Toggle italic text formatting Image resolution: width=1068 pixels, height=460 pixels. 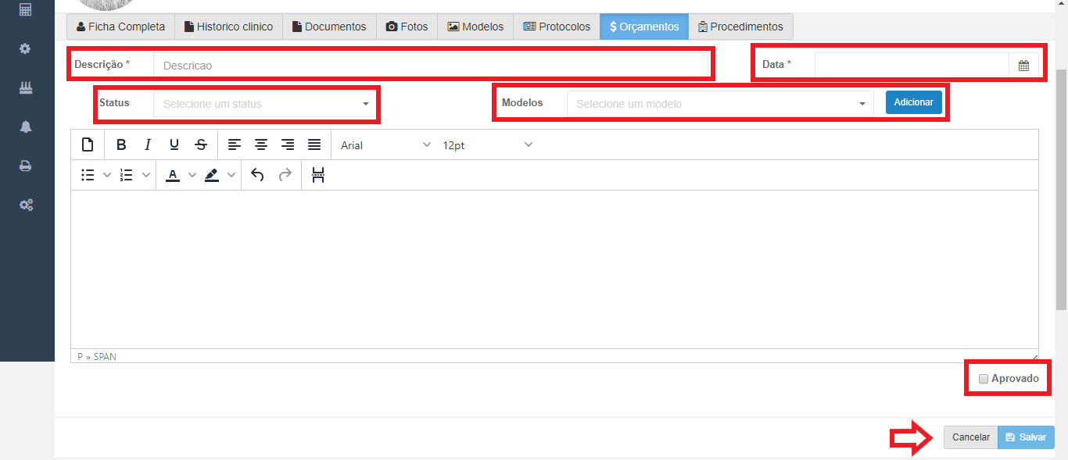(x=148, y=144)
